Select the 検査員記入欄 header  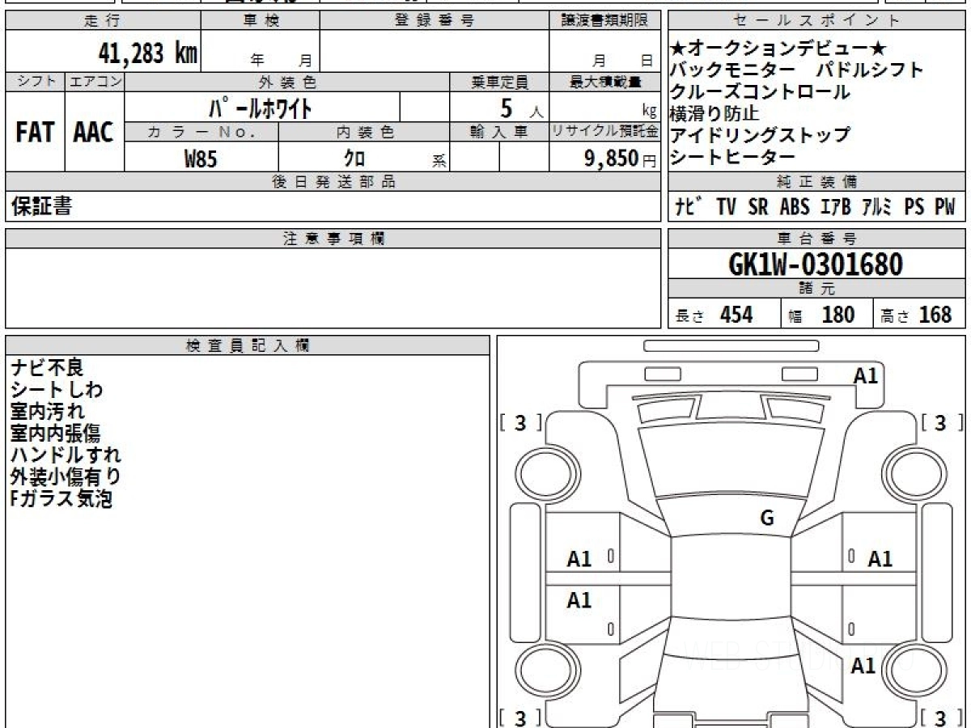pyautogui.click(x=248, y=345)
